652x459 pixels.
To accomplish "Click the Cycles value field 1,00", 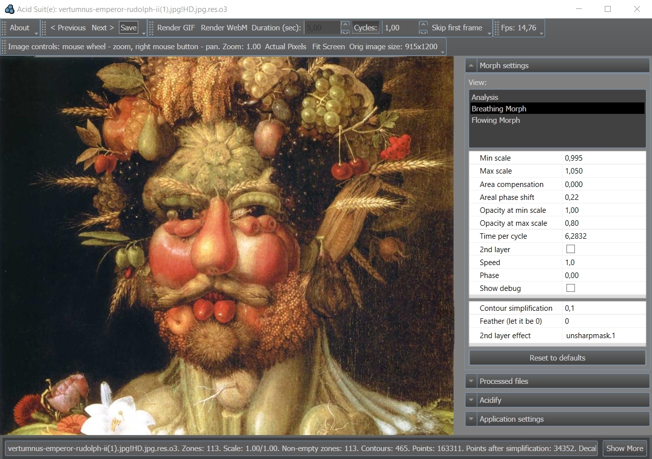I will coord(400,28).
